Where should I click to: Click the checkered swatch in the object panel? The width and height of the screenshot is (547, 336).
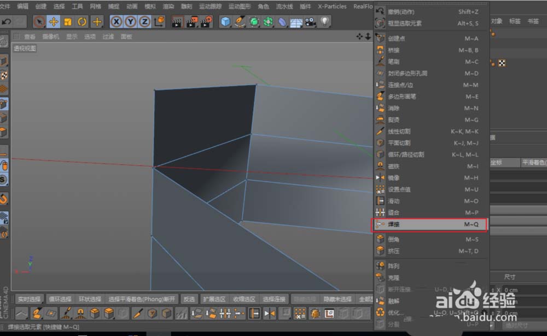click(x=502, y=63)
